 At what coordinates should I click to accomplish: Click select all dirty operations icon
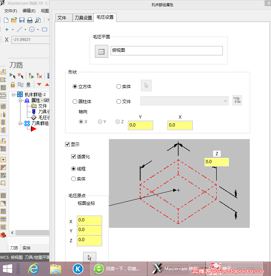click(20, 76)
